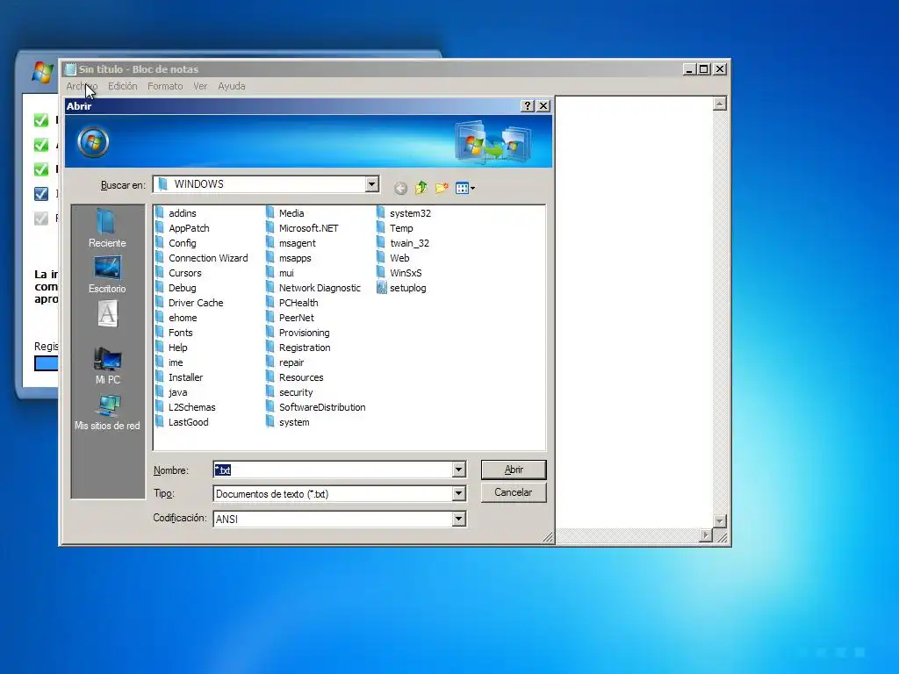Open the Escritorio places shortcut
The height and width of the screenshot is (674, 899).
pos(107,275)
